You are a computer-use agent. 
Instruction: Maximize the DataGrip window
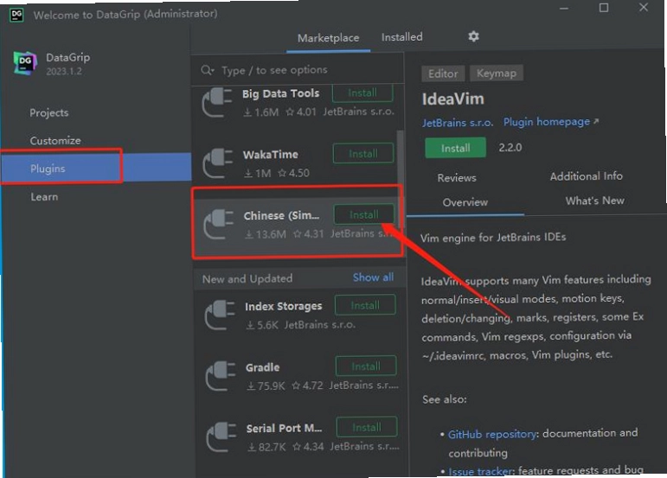(604, 8)
